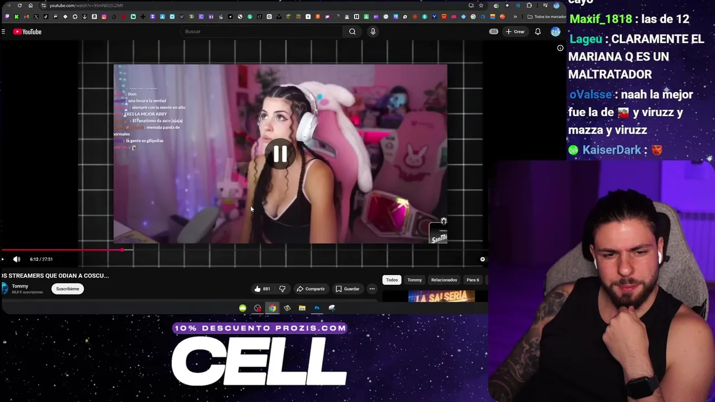
Task: Open the YouTube guide hamburger menu
Action: (x=3, y=32)
